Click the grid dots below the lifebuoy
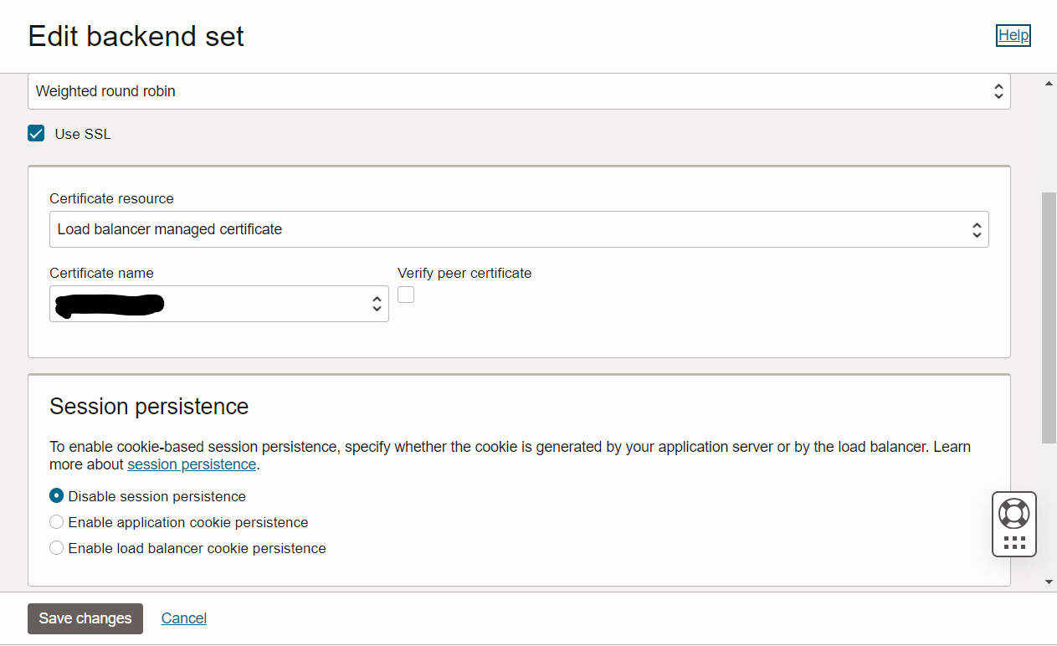1057x646 pixels. 1014,543
